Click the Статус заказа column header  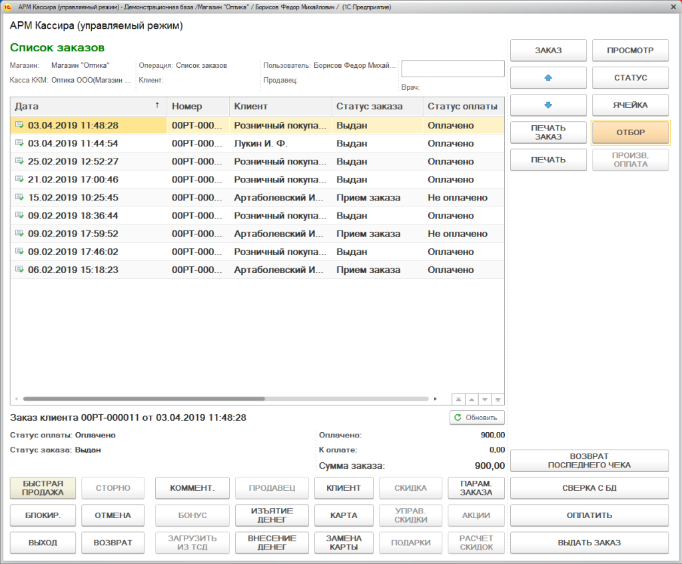[377, 107]
